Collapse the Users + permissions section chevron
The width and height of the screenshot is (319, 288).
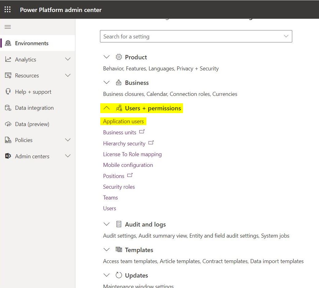click(x=107, y=108)
